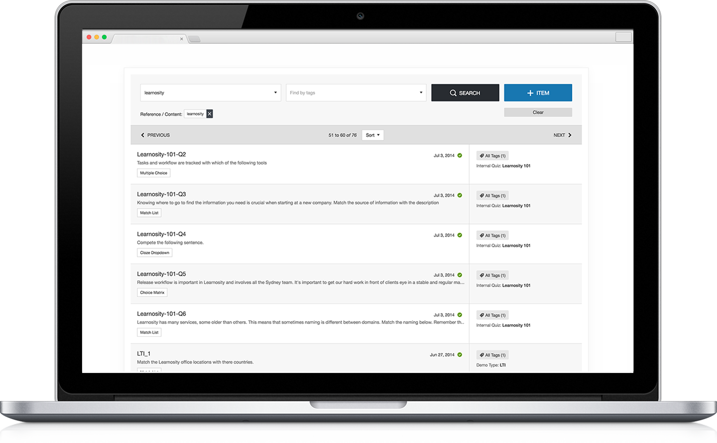
Task: Add a new item with the ITEM button
Action: (x=538, y=93)
